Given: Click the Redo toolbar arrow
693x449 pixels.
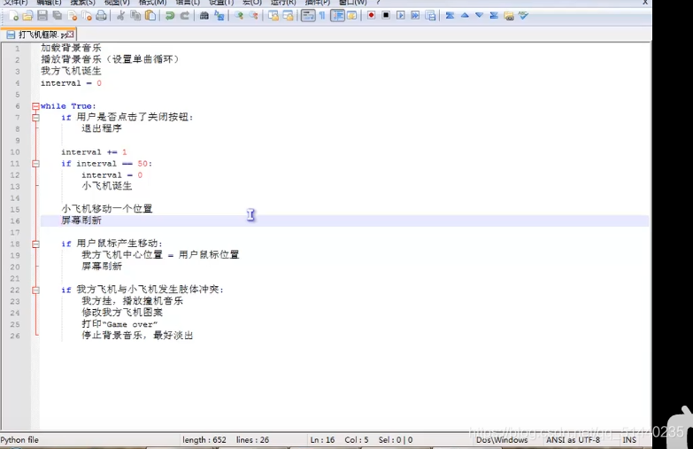Looking at the screenshot, I should click(x=184, y=16).
